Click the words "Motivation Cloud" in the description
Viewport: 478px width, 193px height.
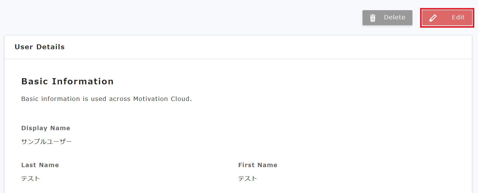pyautogui.click(x=162, y=99)
